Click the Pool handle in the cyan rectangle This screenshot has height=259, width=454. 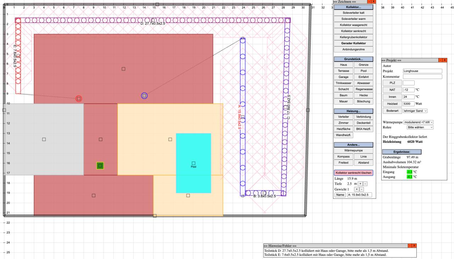[x=193, y=163]
